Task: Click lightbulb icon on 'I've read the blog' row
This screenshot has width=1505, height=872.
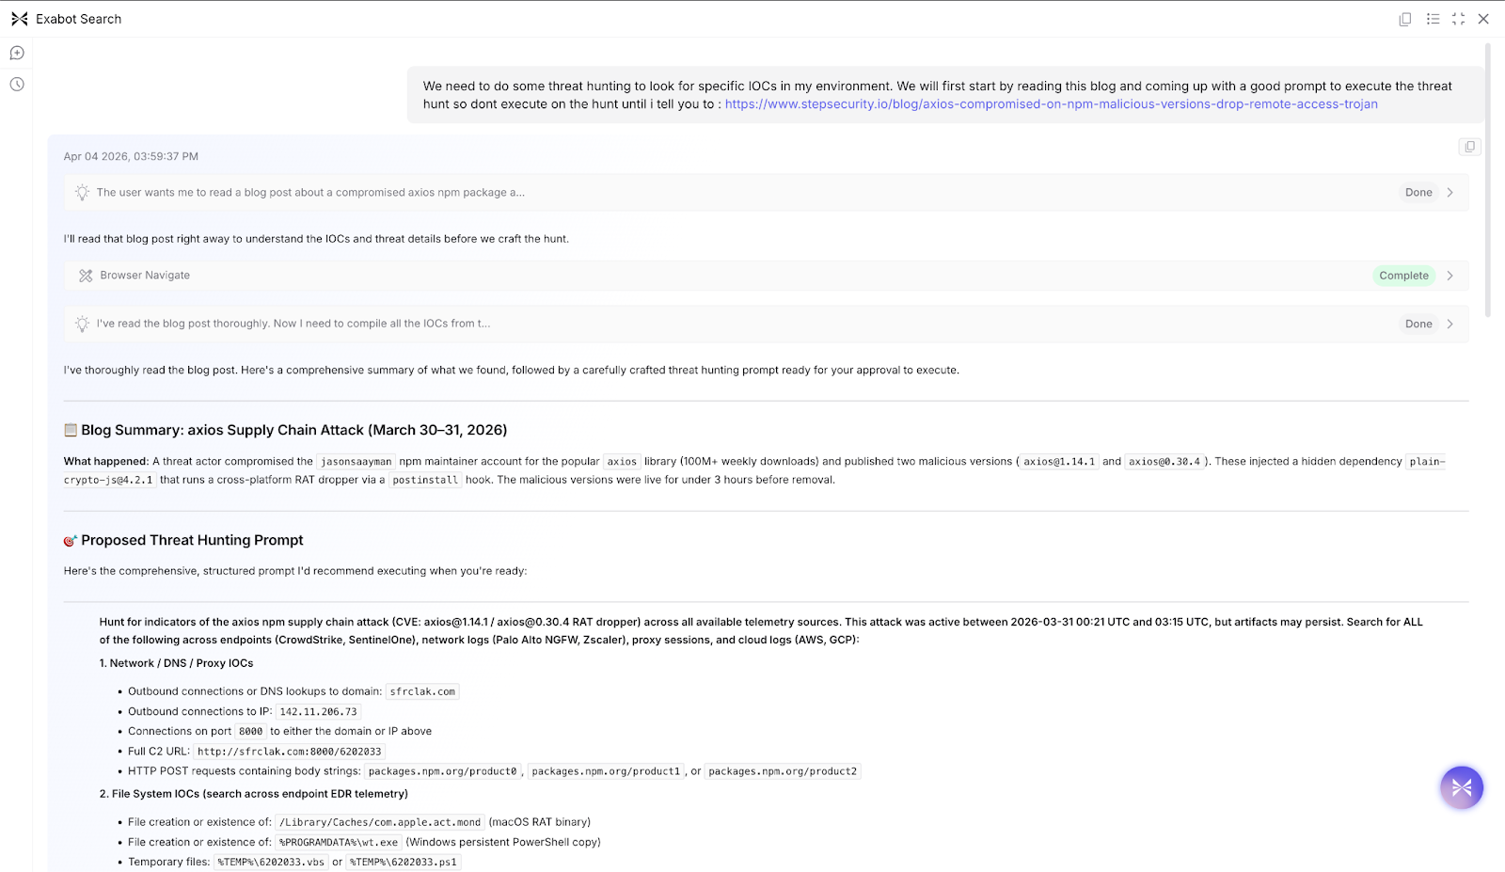Action: [x=82, y=324]
